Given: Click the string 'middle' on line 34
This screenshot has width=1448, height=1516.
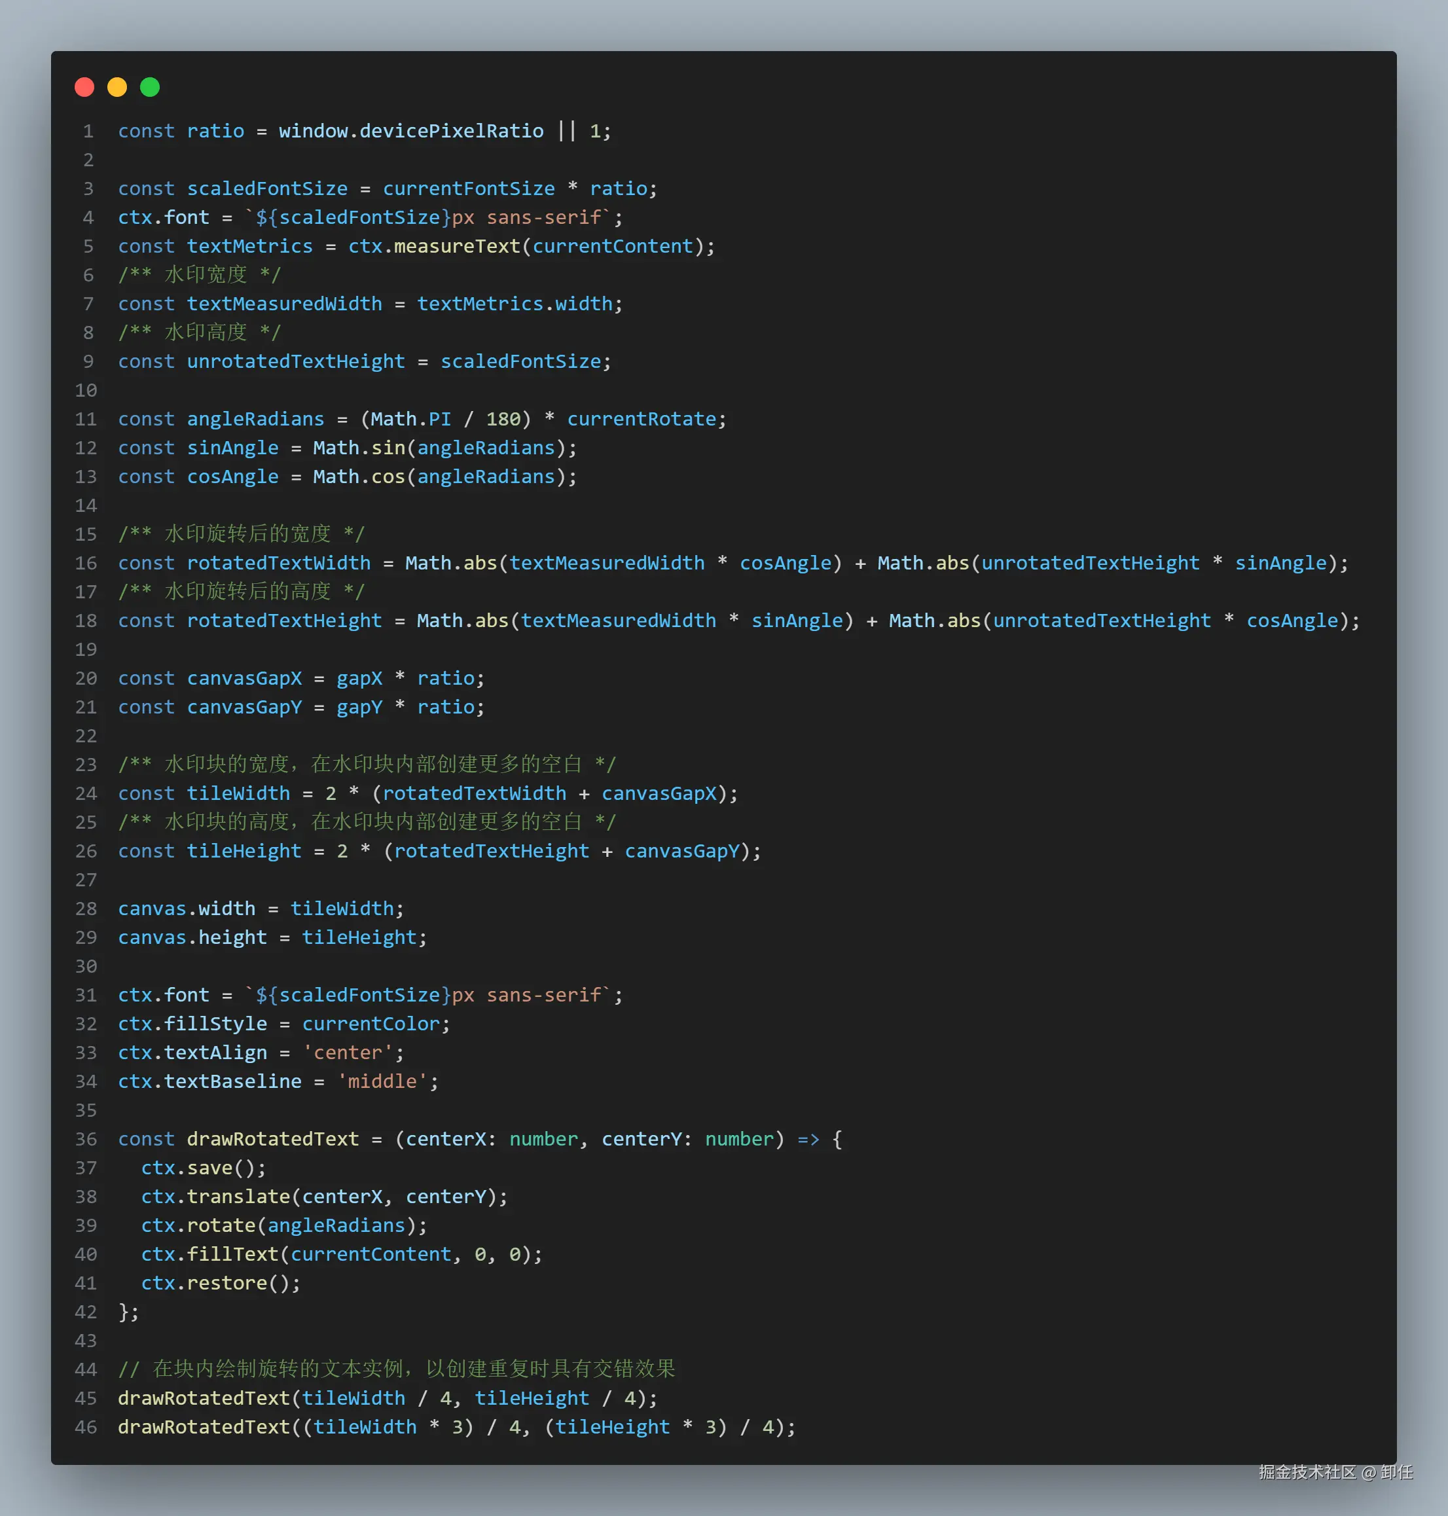Looking at the screenshot, I should [386, 1081].
